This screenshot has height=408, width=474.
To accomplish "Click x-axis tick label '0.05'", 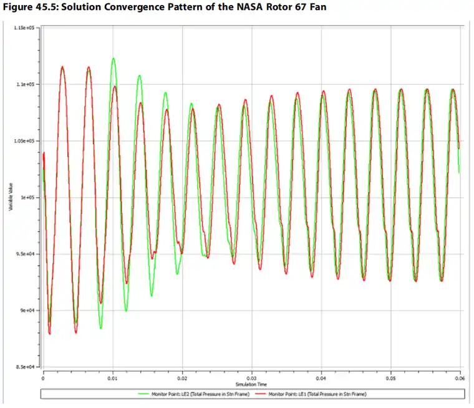I will (x=390, y=378).
